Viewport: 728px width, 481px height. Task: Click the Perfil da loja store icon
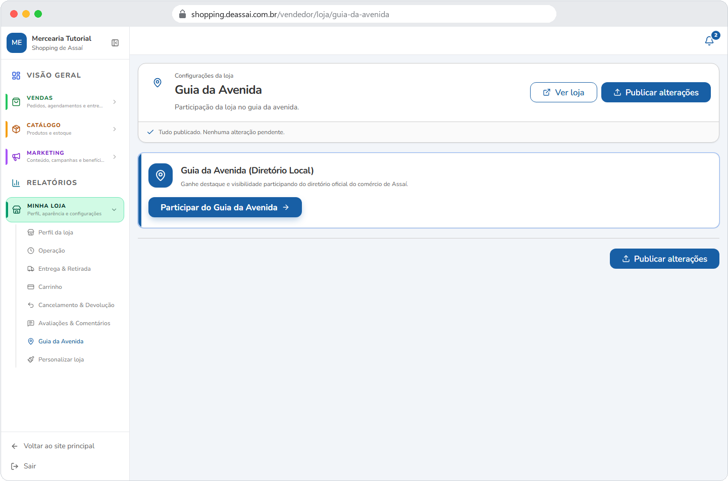pyautogui.click(x=31, y=232)
